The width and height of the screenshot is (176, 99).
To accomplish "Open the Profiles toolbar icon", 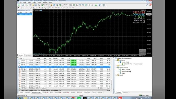I will click(23, 5).
